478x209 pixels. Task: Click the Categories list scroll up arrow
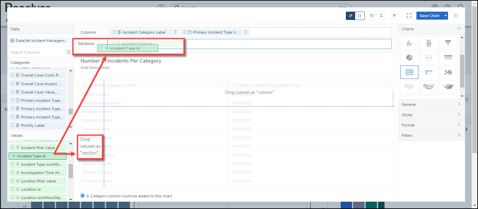tap(70, 70)
